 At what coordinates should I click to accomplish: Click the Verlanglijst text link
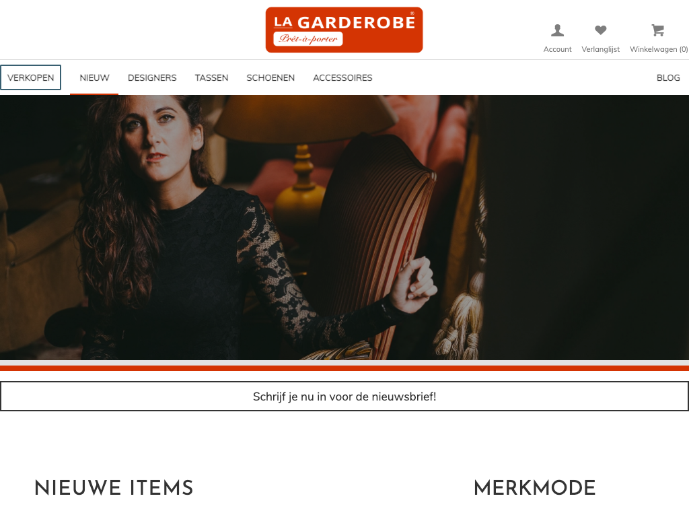click(x=600, y=49)
